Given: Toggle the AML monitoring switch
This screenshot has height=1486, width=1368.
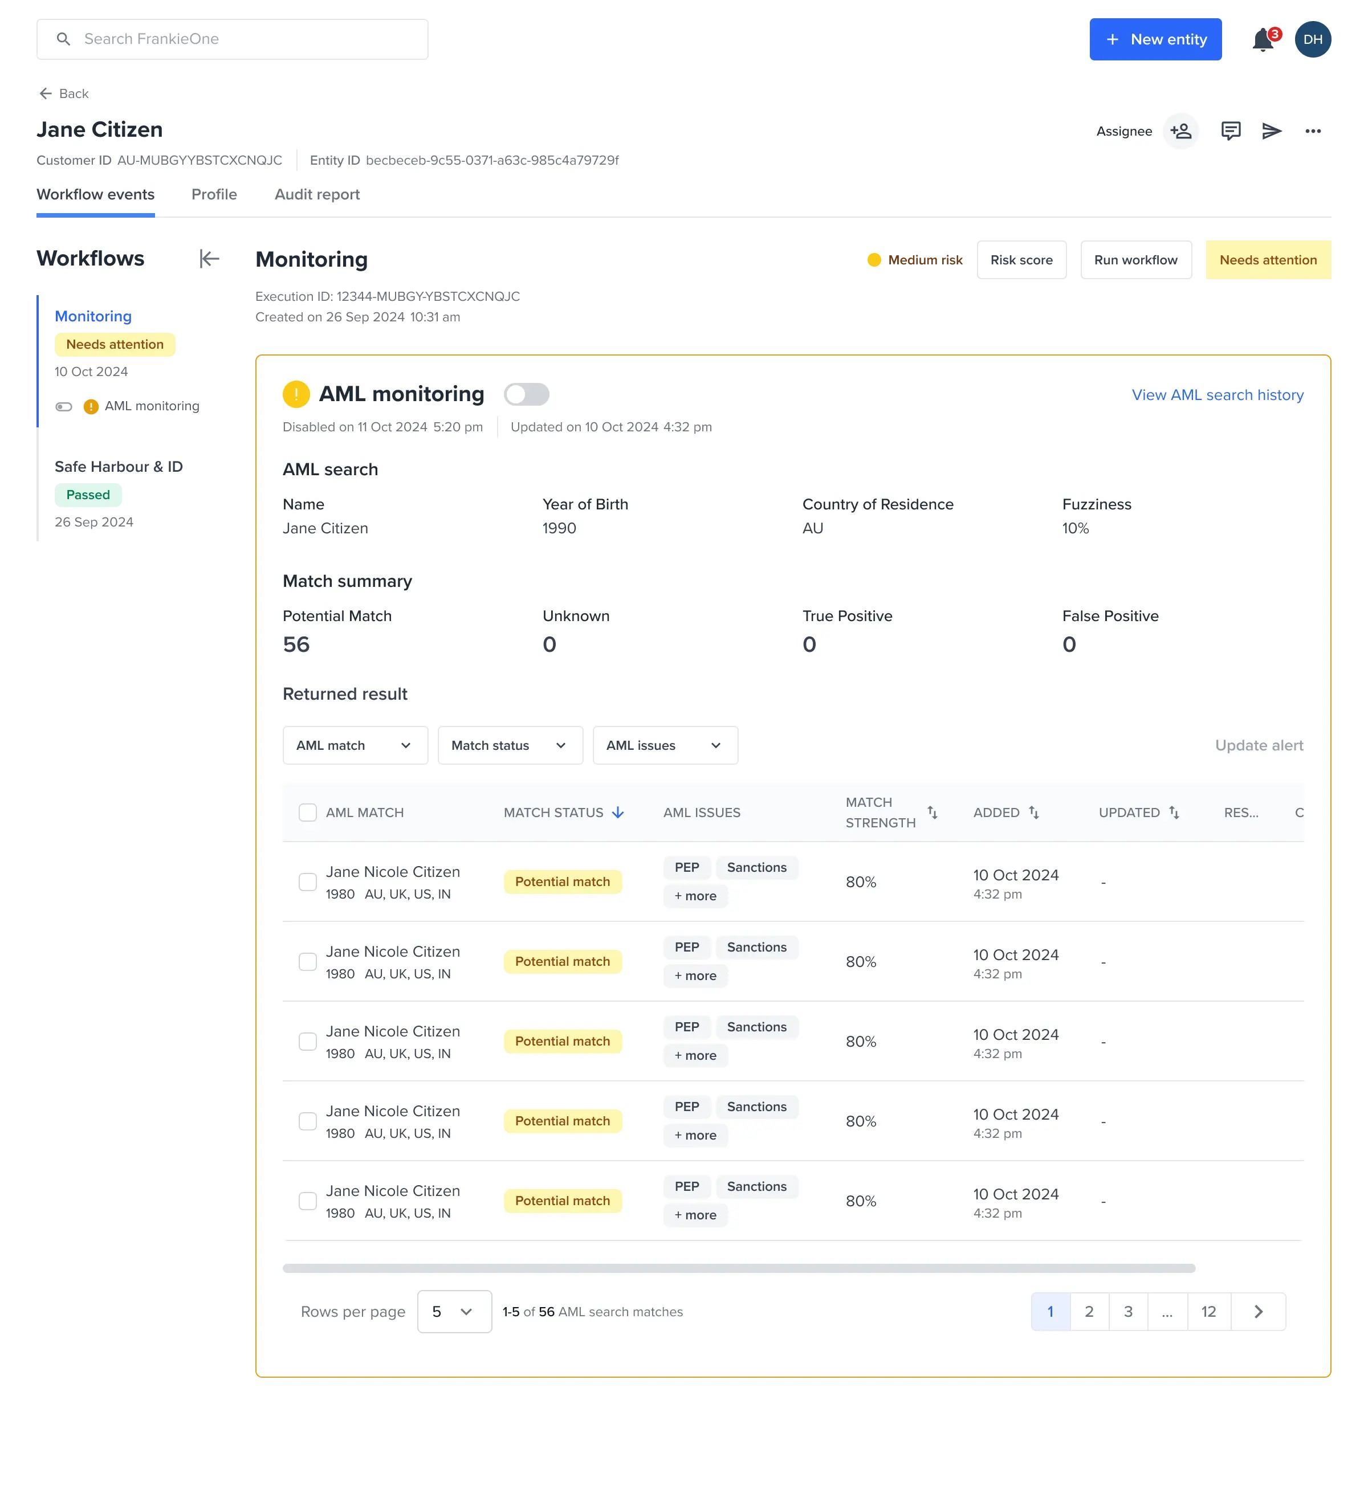Looking at the screenshot, I should [526, 394].
